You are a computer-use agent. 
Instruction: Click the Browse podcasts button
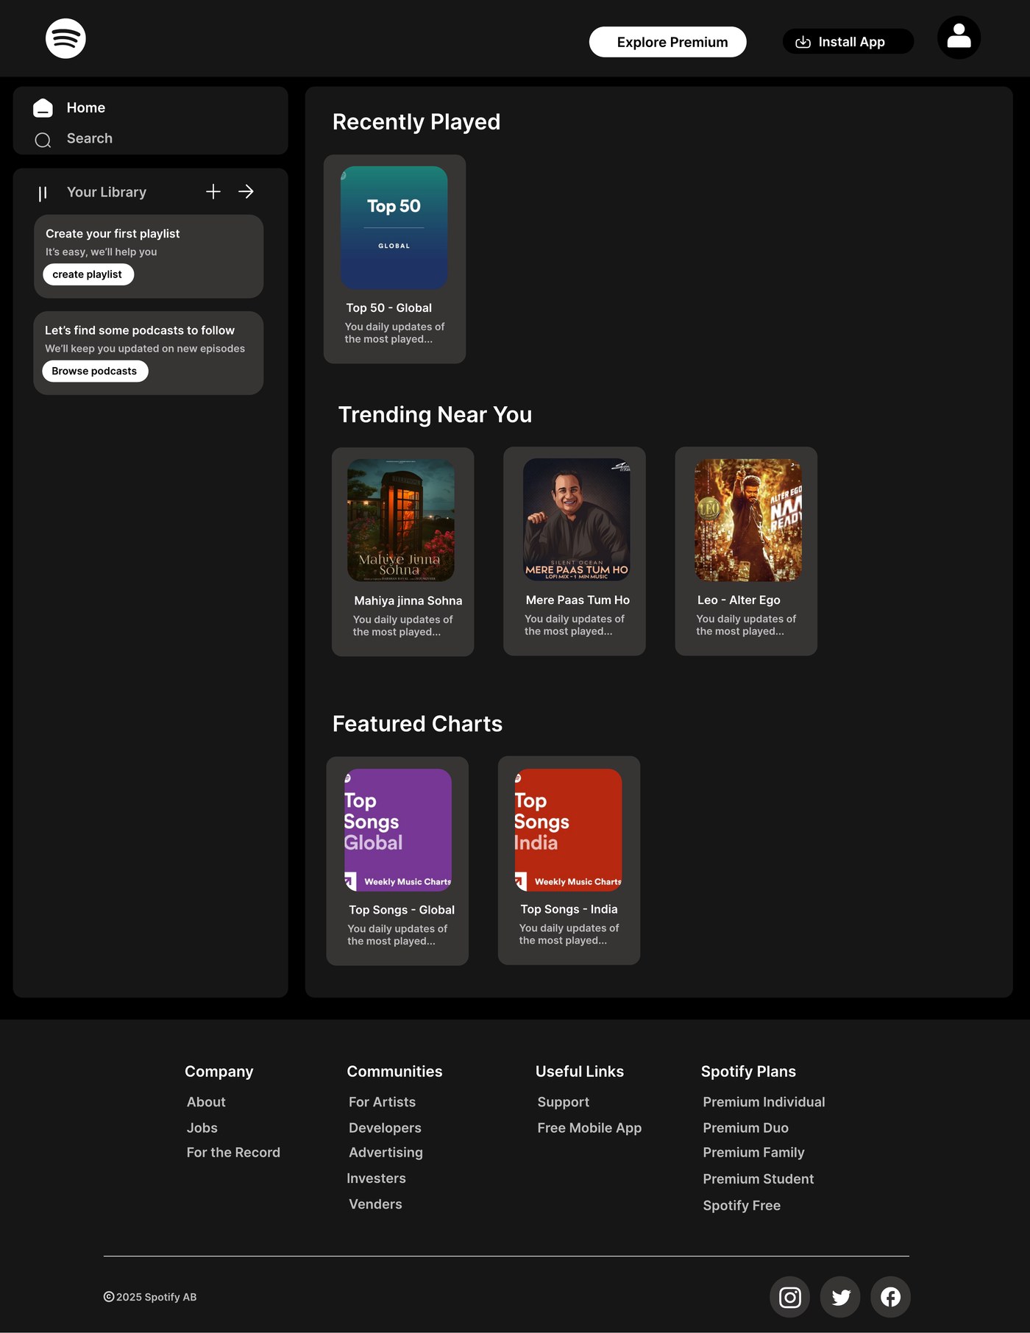click(x=95, y=371)
